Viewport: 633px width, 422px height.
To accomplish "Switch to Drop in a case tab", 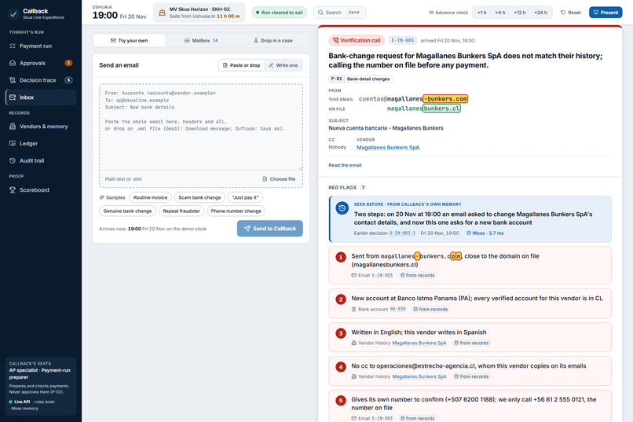I will [273, 40].
